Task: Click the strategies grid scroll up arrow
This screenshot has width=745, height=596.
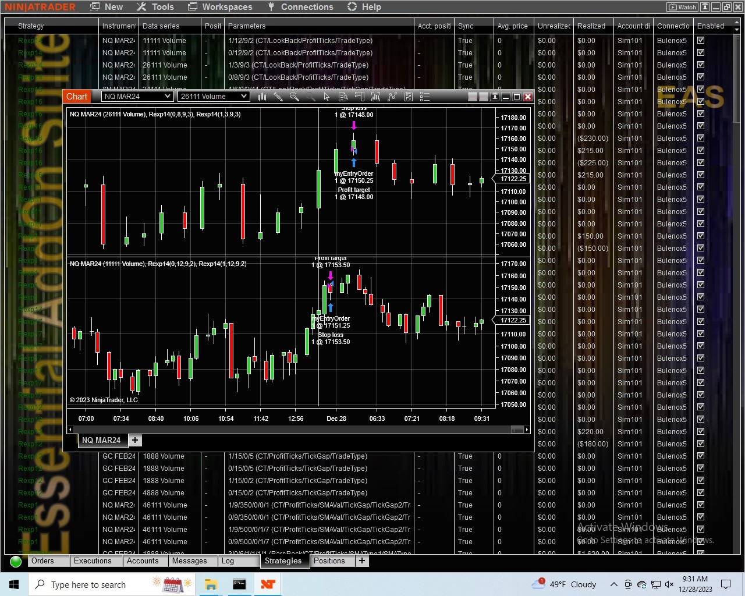Action: click(737, 23)
